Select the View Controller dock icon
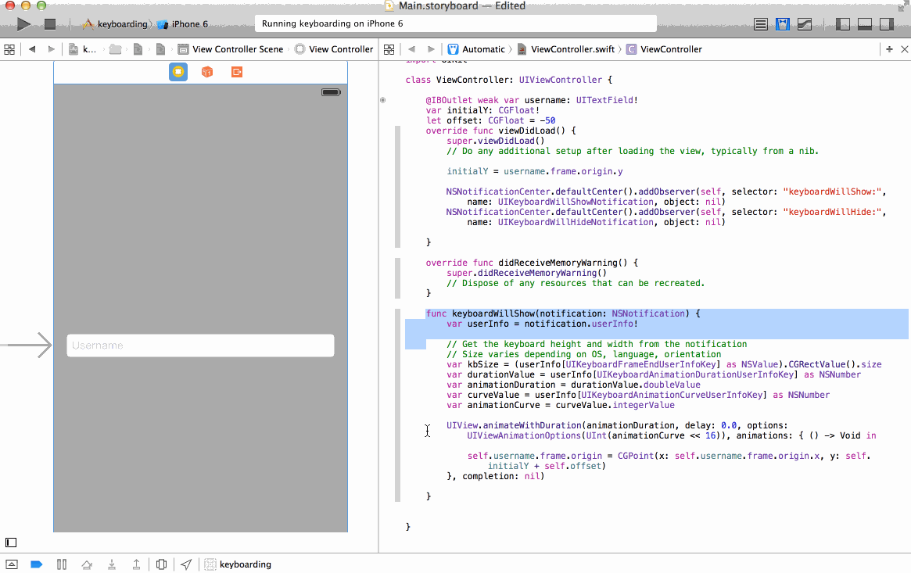 tap(178, 72)
